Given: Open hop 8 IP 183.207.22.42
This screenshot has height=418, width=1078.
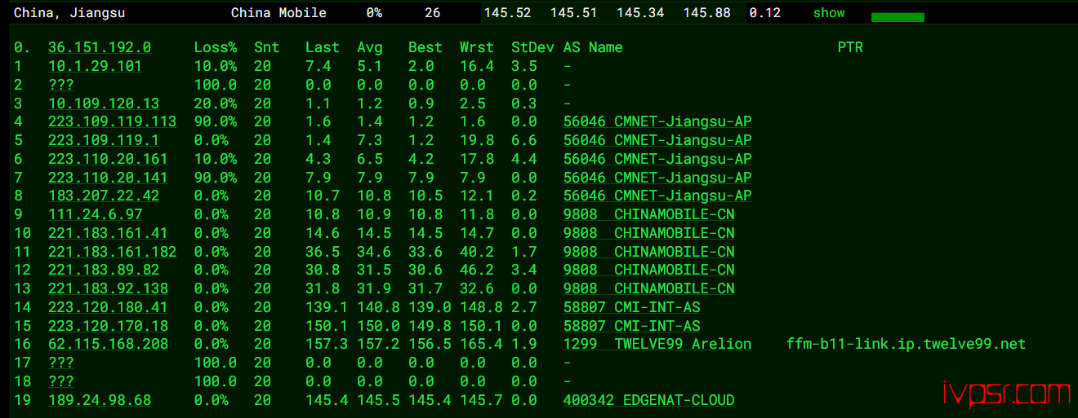Looking at the screenshot, I should pos(104,196).
